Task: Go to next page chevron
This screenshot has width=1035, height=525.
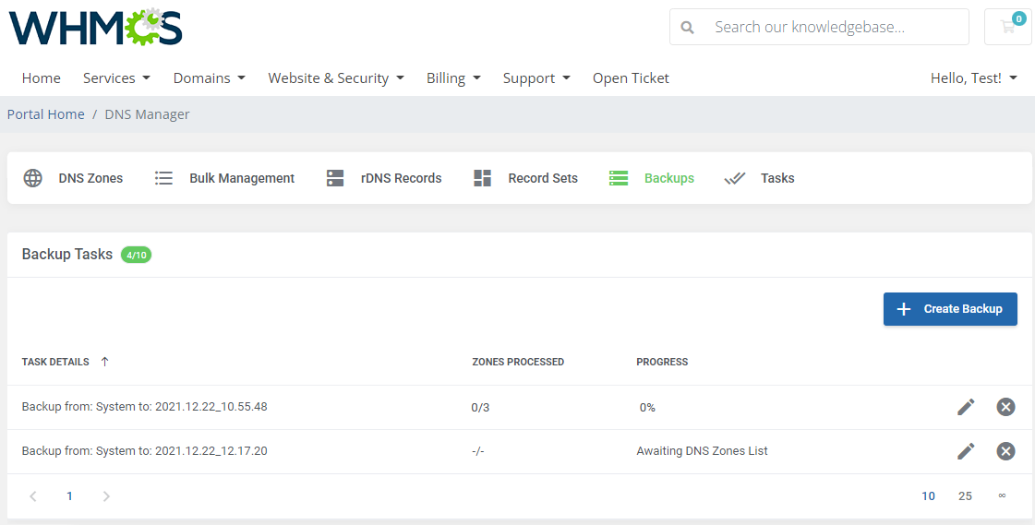Action: coord(106,496)
